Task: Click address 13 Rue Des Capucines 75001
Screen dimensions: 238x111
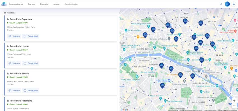Action: click(x=21, y=27)
